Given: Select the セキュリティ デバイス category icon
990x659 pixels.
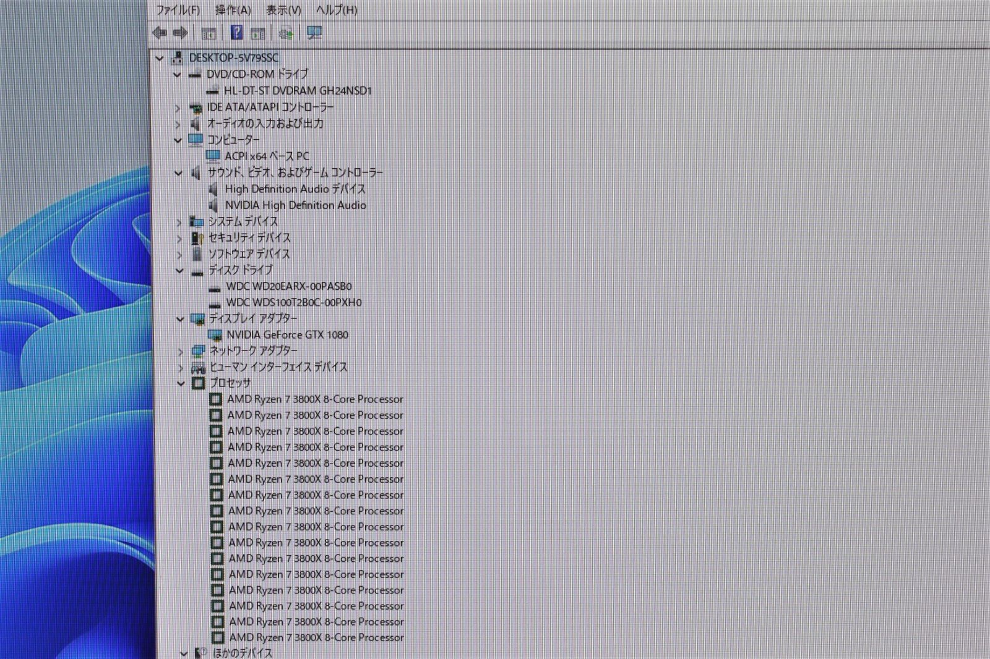Looking at the screenshot, I should pyautogui.click(x=197, y=237).
